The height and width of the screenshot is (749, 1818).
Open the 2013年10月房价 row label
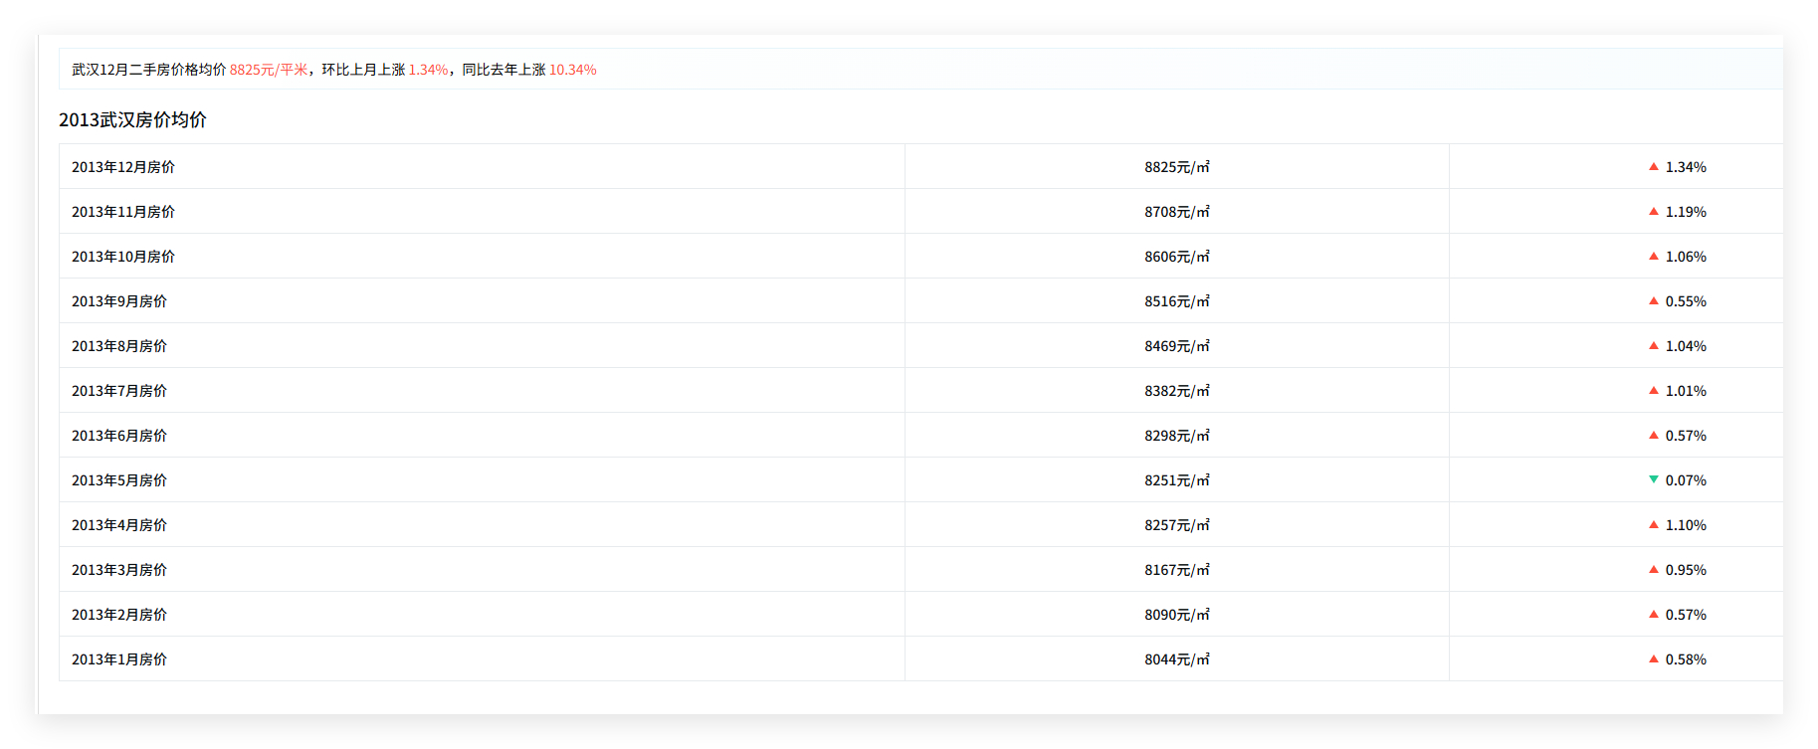coord(123,257)
